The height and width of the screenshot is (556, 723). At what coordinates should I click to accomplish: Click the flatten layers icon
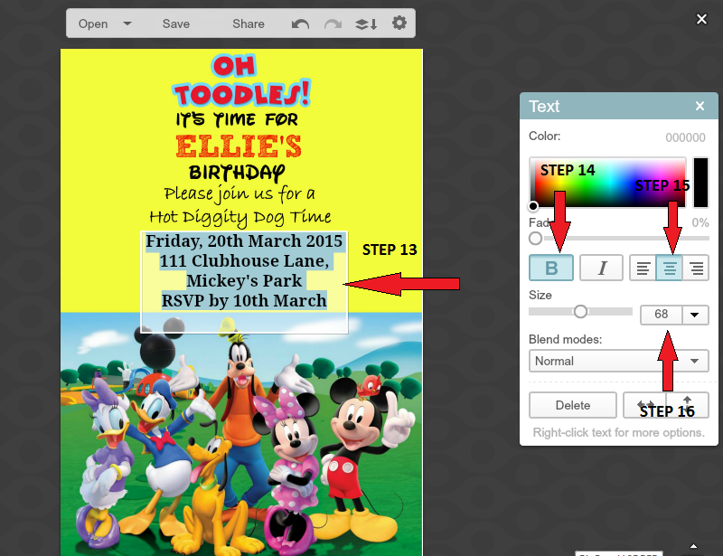(366, 24)
